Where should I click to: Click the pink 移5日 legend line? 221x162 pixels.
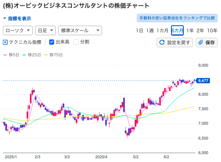tap(5, 55)
